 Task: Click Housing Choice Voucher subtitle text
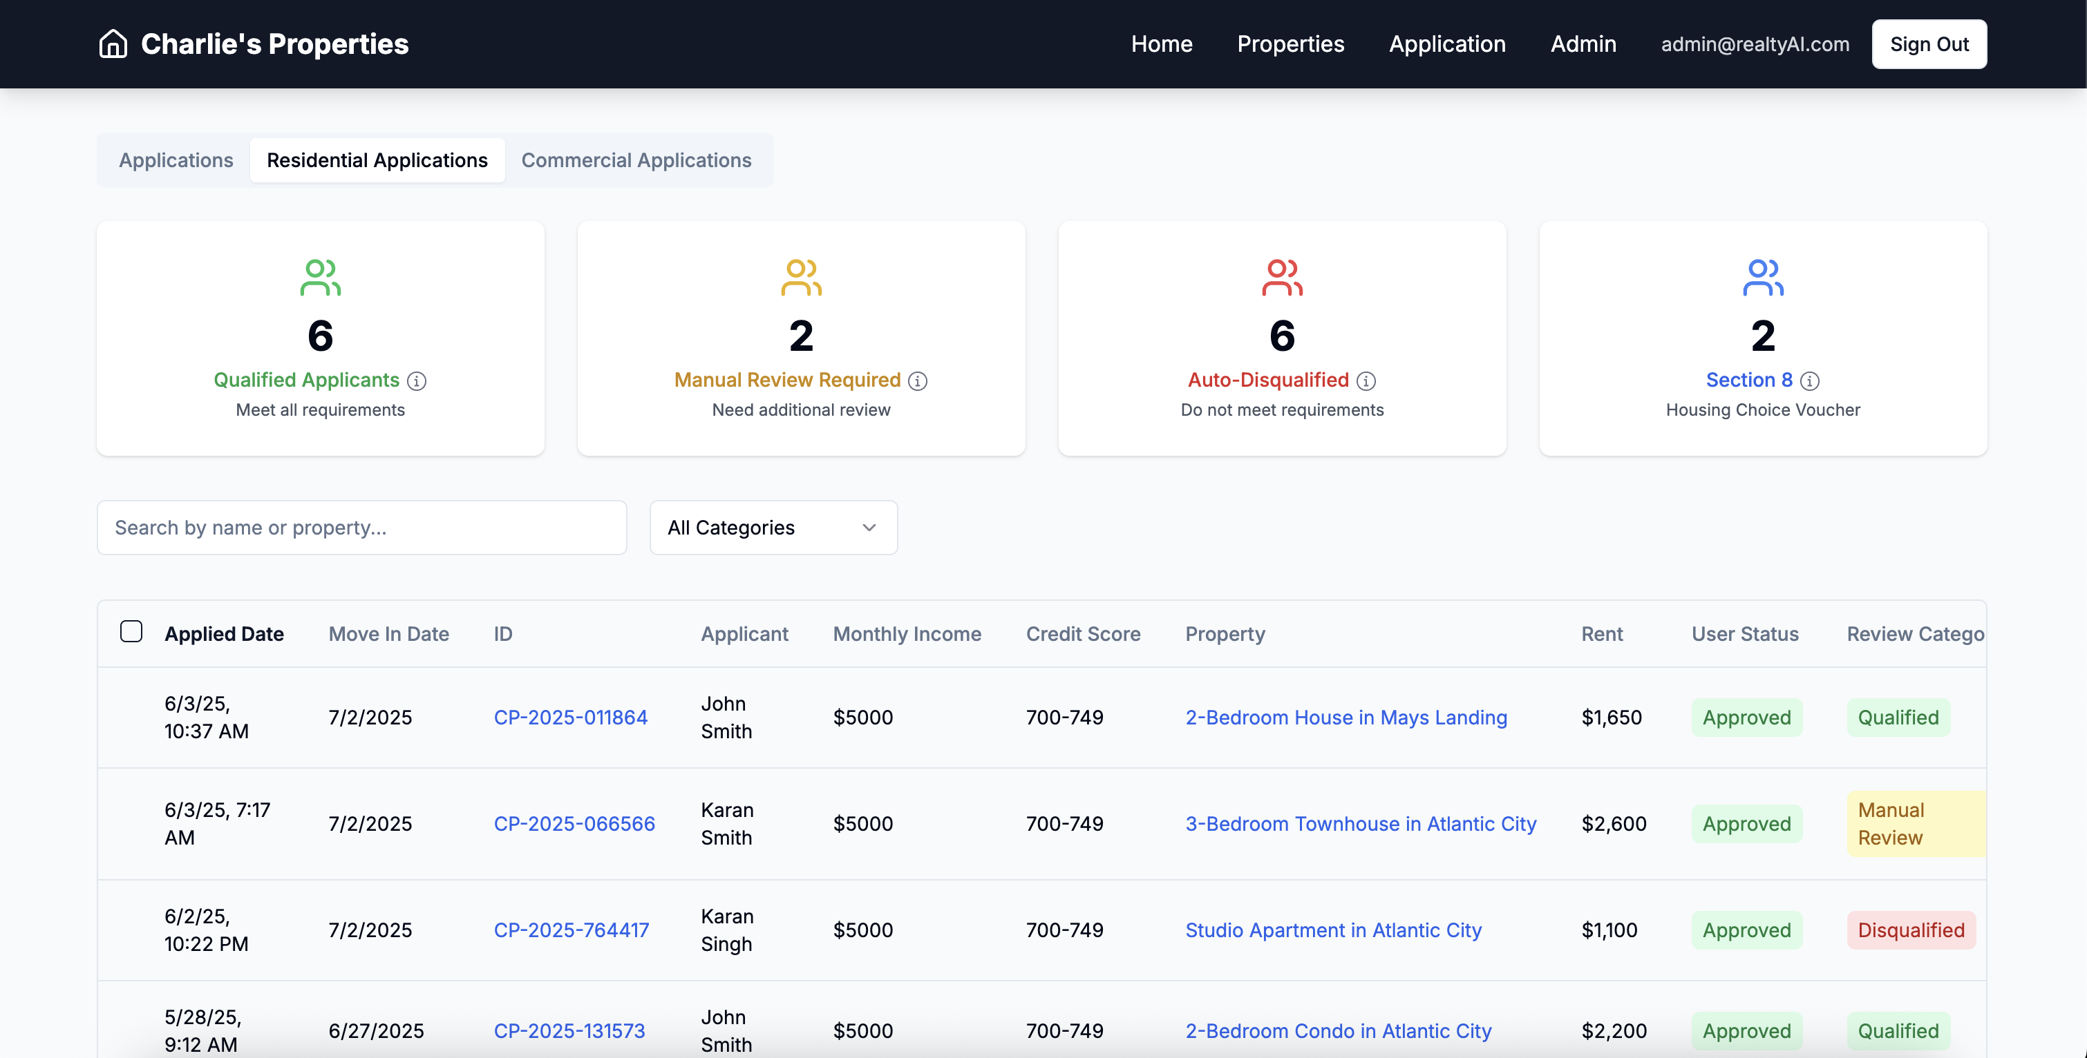1763,410
